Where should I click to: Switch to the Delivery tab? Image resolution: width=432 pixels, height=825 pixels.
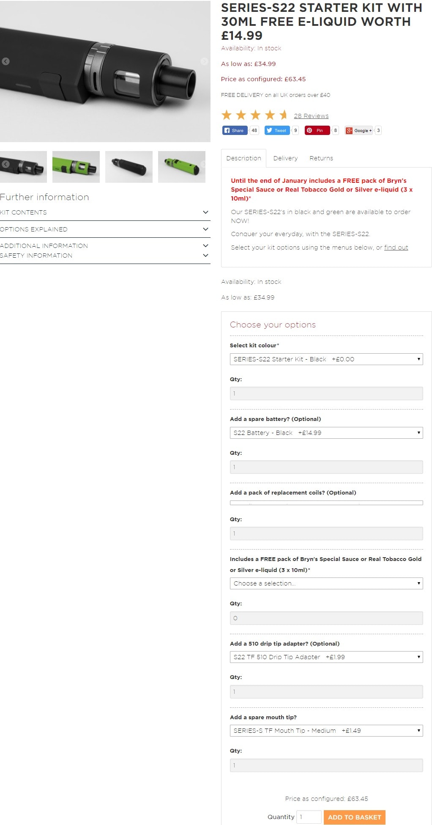coord(285,158)
